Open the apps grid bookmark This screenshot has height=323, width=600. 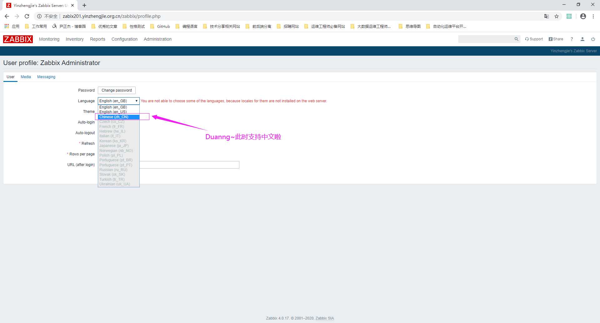(12, 26)
